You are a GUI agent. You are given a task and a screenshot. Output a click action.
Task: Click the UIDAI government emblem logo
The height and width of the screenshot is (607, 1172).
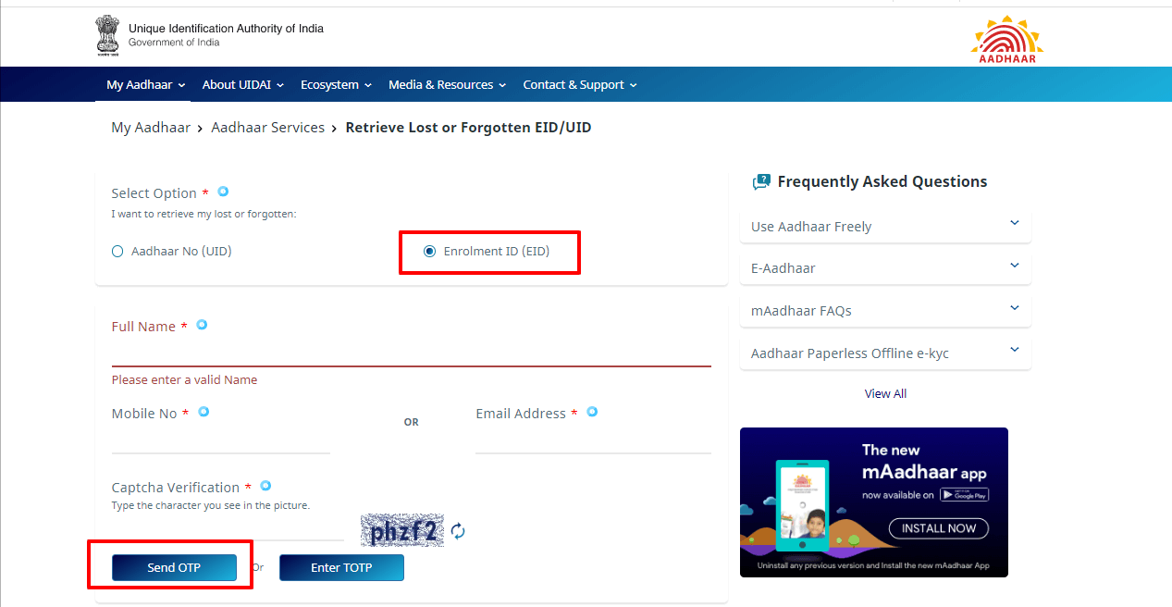click(106, 35)
